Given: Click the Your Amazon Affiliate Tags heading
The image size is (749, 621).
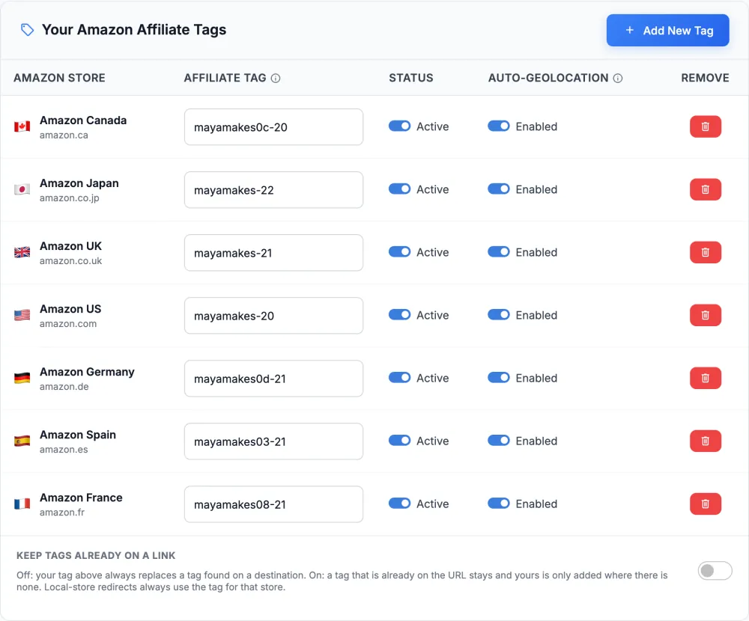Looking at the screenshot, I should [x=134, y=30].
